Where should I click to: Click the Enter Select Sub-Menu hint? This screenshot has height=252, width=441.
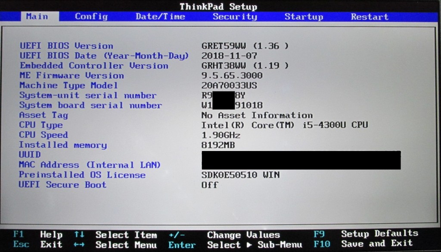point(235,245)
